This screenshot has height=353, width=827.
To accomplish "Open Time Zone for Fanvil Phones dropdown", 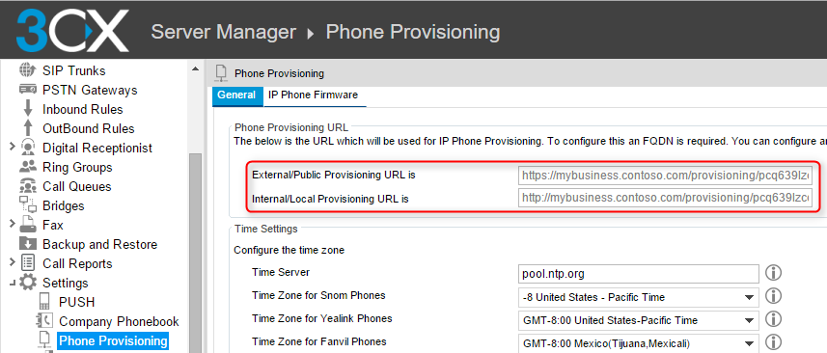I will pyautogui.click(x=639, y=342).
